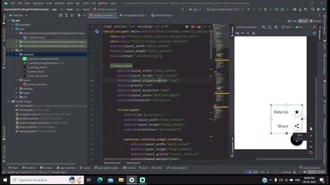Hide the Project panel with minus icon
This screenshot has width=330, height=185.
tap(85, 15)
